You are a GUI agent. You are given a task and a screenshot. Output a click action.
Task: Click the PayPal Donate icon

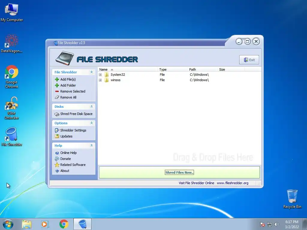(57, 159)
